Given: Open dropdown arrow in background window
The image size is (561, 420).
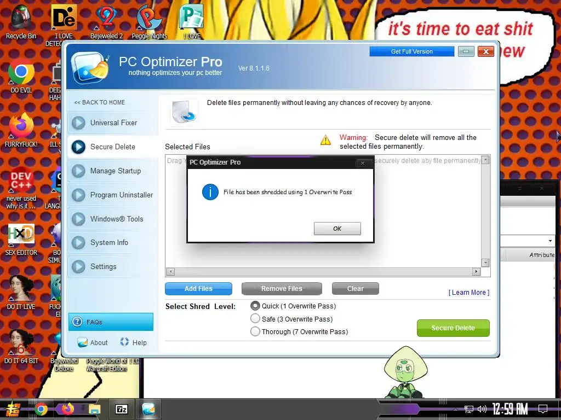Looking at the screenshot, I should tap(550, 241).
